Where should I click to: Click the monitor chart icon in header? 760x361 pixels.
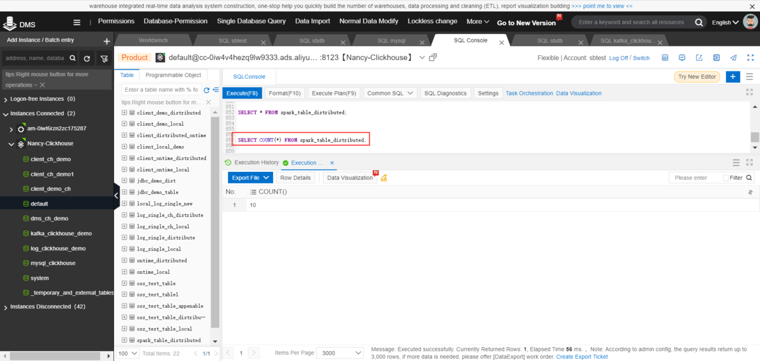point(682,58)
